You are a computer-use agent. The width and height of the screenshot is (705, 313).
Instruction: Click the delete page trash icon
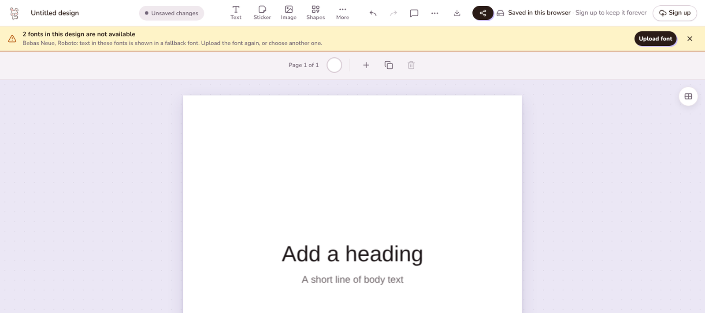tap(411, 65)
